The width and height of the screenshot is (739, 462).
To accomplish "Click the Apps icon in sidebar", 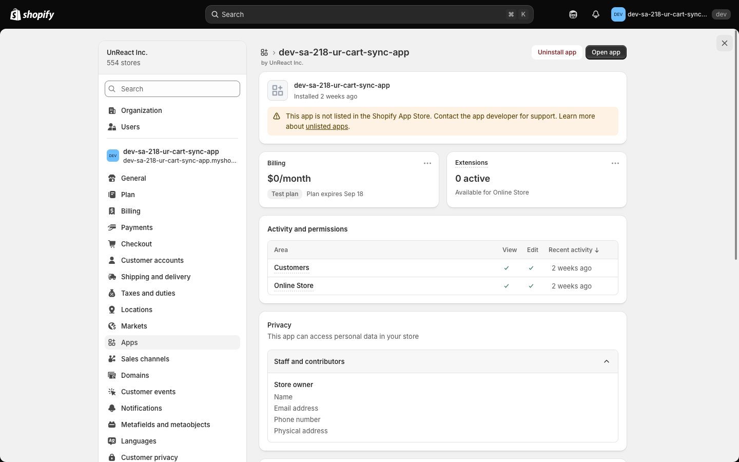I will click(112, 342).
